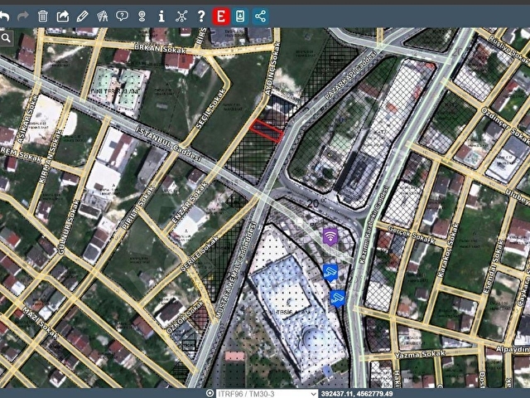The width and height of the screenshot is (530, 398).
Task: Open the map search magnifier
Action: [x=6, y=38]
